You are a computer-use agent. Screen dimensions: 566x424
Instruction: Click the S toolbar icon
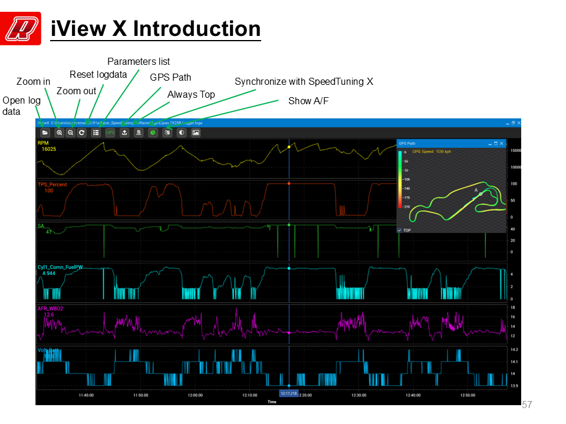click(x=139, y=132)
